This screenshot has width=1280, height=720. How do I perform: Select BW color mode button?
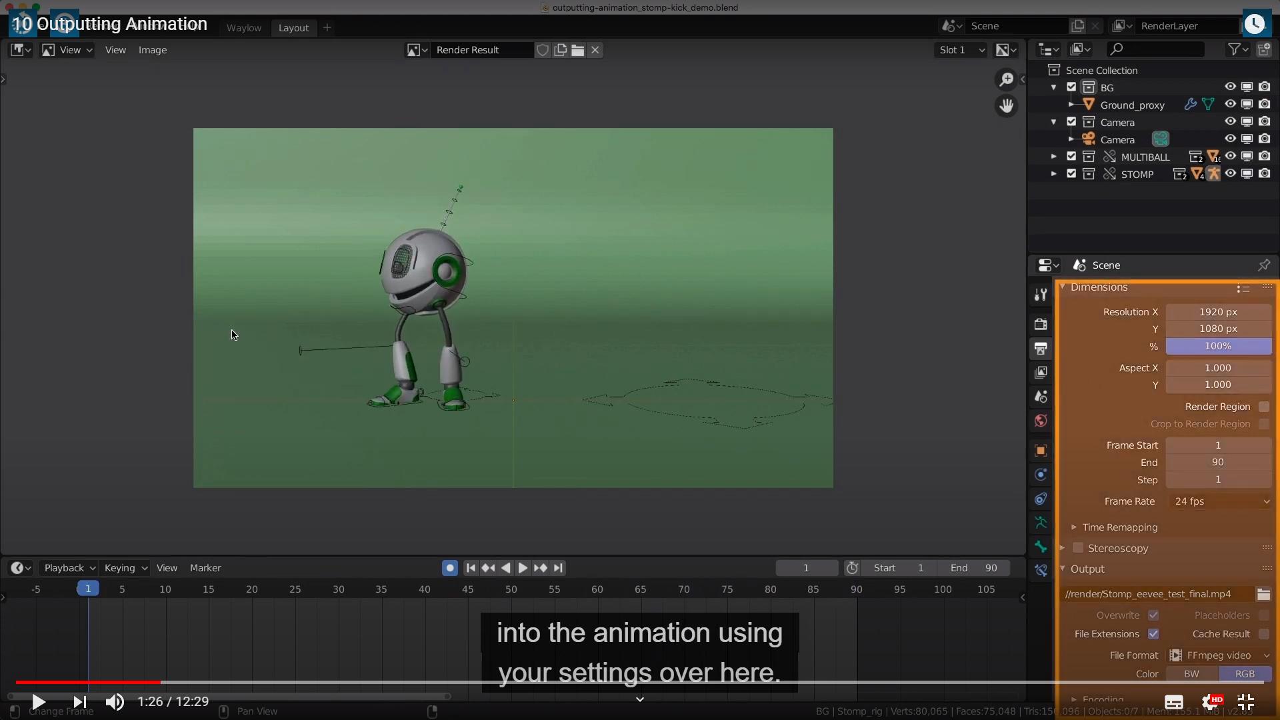(x=1191, y=674)
